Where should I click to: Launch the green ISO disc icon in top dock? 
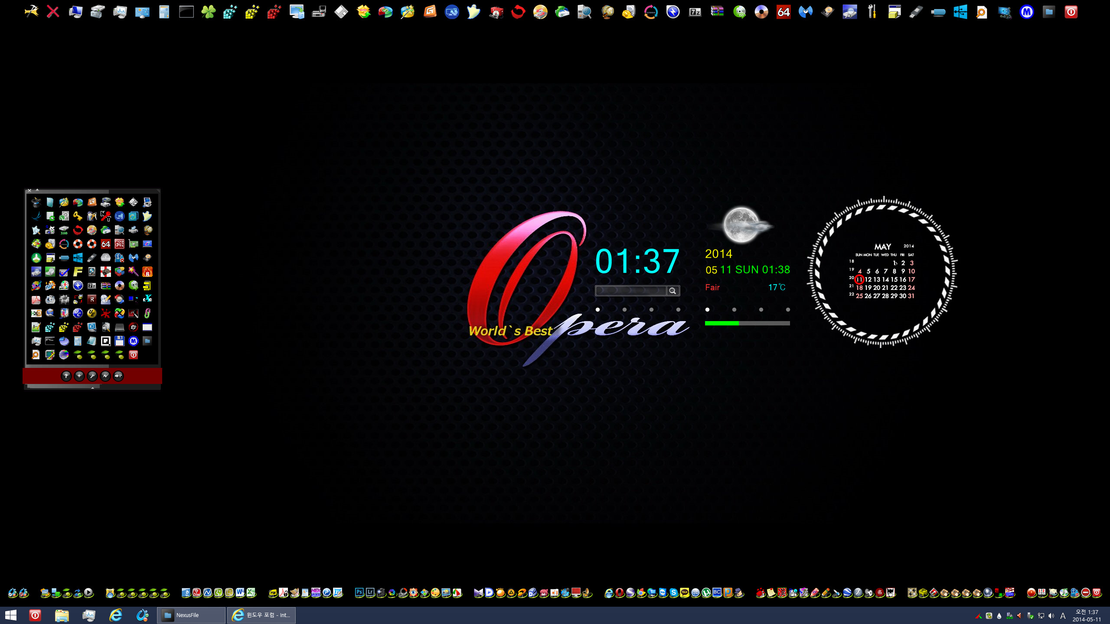pyautogui.click(x=739, y=12)
